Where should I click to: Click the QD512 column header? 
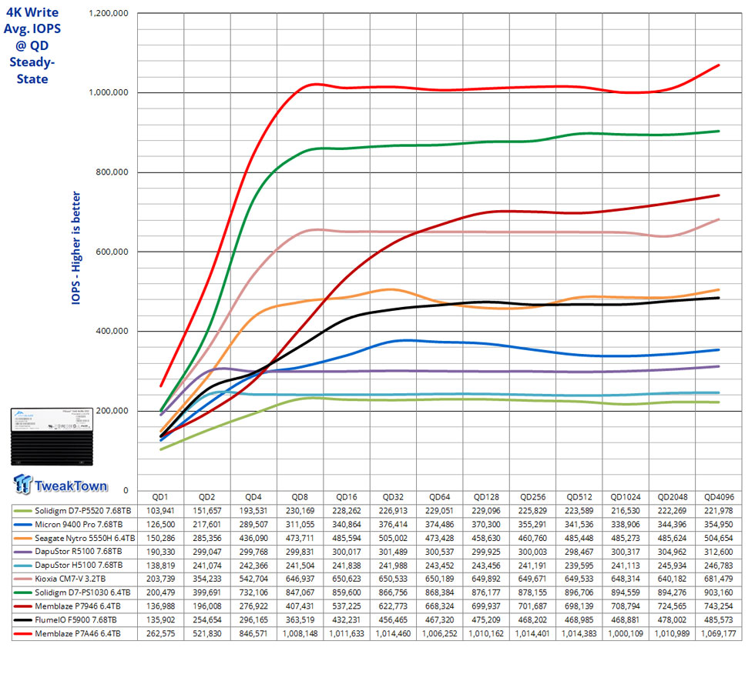[x=579, y=497]
